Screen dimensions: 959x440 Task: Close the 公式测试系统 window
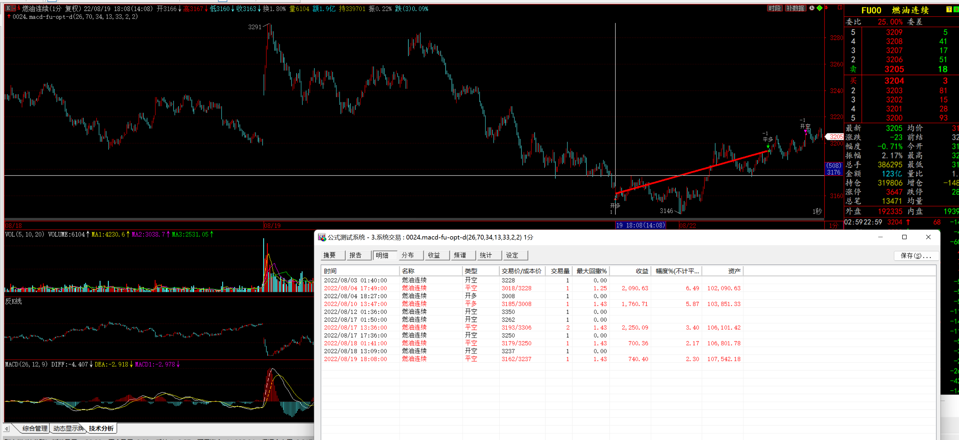pos(929,237)
